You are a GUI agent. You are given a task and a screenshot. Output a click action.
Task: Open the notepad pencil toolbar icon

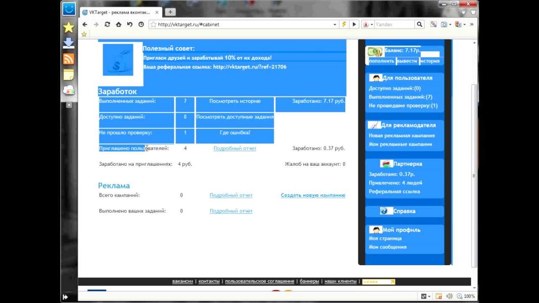(x=433, y=24)
